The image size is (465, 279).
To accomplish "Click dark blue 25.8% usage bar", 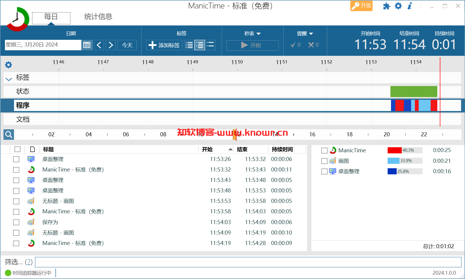I will [x=392, y=171].
